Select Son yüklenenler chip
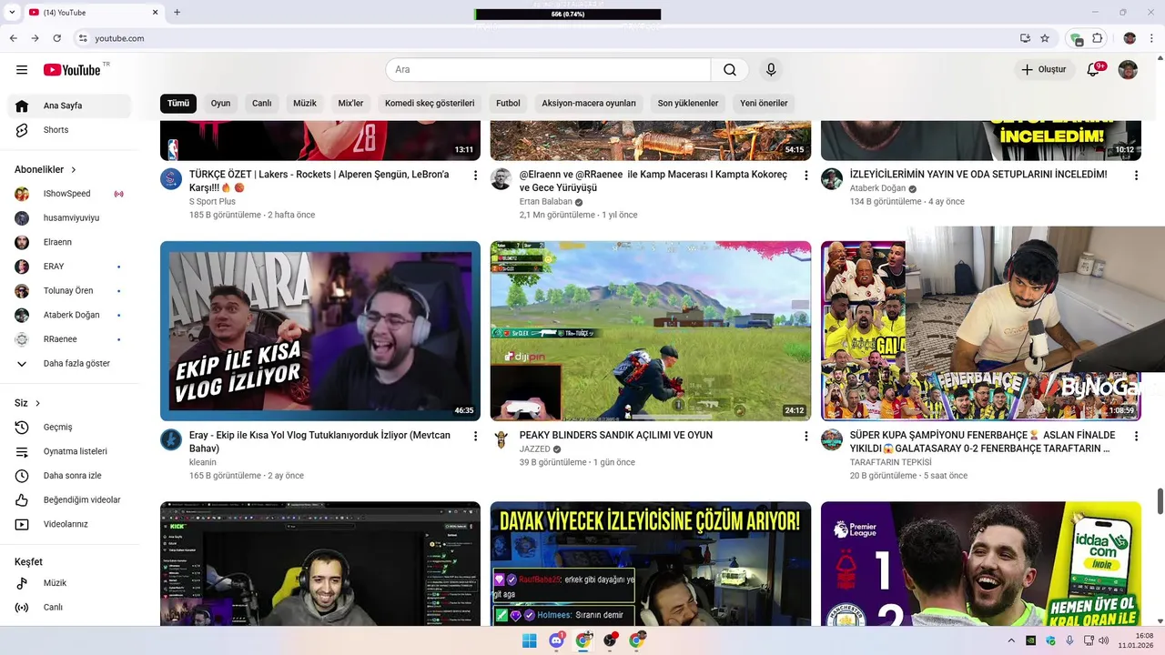Screen dimensions: 1165x655 click(x=688, y=104)
